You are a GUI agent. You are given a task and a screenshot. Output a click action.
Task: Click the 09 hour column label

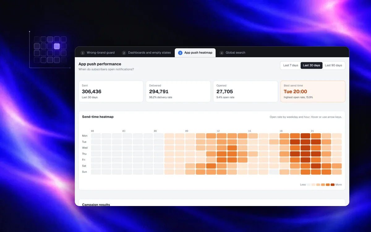pos(187,131)
